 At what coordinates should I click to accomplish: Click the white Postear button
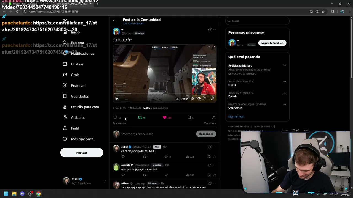(82, 153)
